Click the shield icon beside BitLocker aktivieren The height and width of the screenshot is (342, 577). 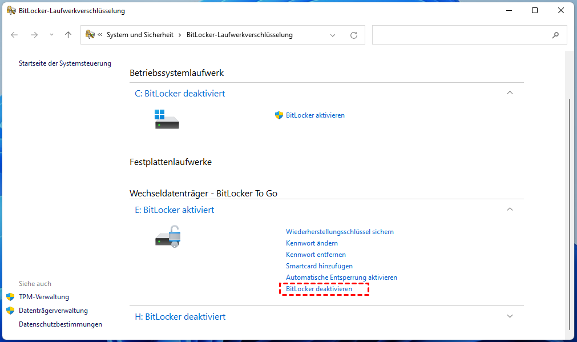point(279,115)
